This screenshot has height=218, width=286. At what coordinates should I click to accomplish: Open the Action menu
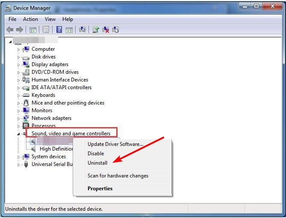tap(30, 19)
